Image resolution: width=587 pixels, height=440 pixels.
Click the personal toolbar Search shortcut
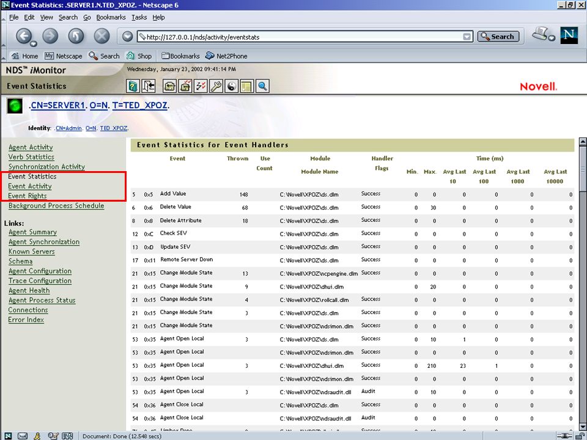coord(104,56)
